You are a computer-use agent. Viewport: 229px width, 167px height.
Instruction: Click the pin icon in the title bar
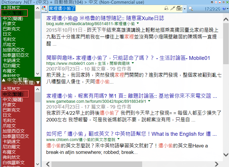(x=212, y=2)
